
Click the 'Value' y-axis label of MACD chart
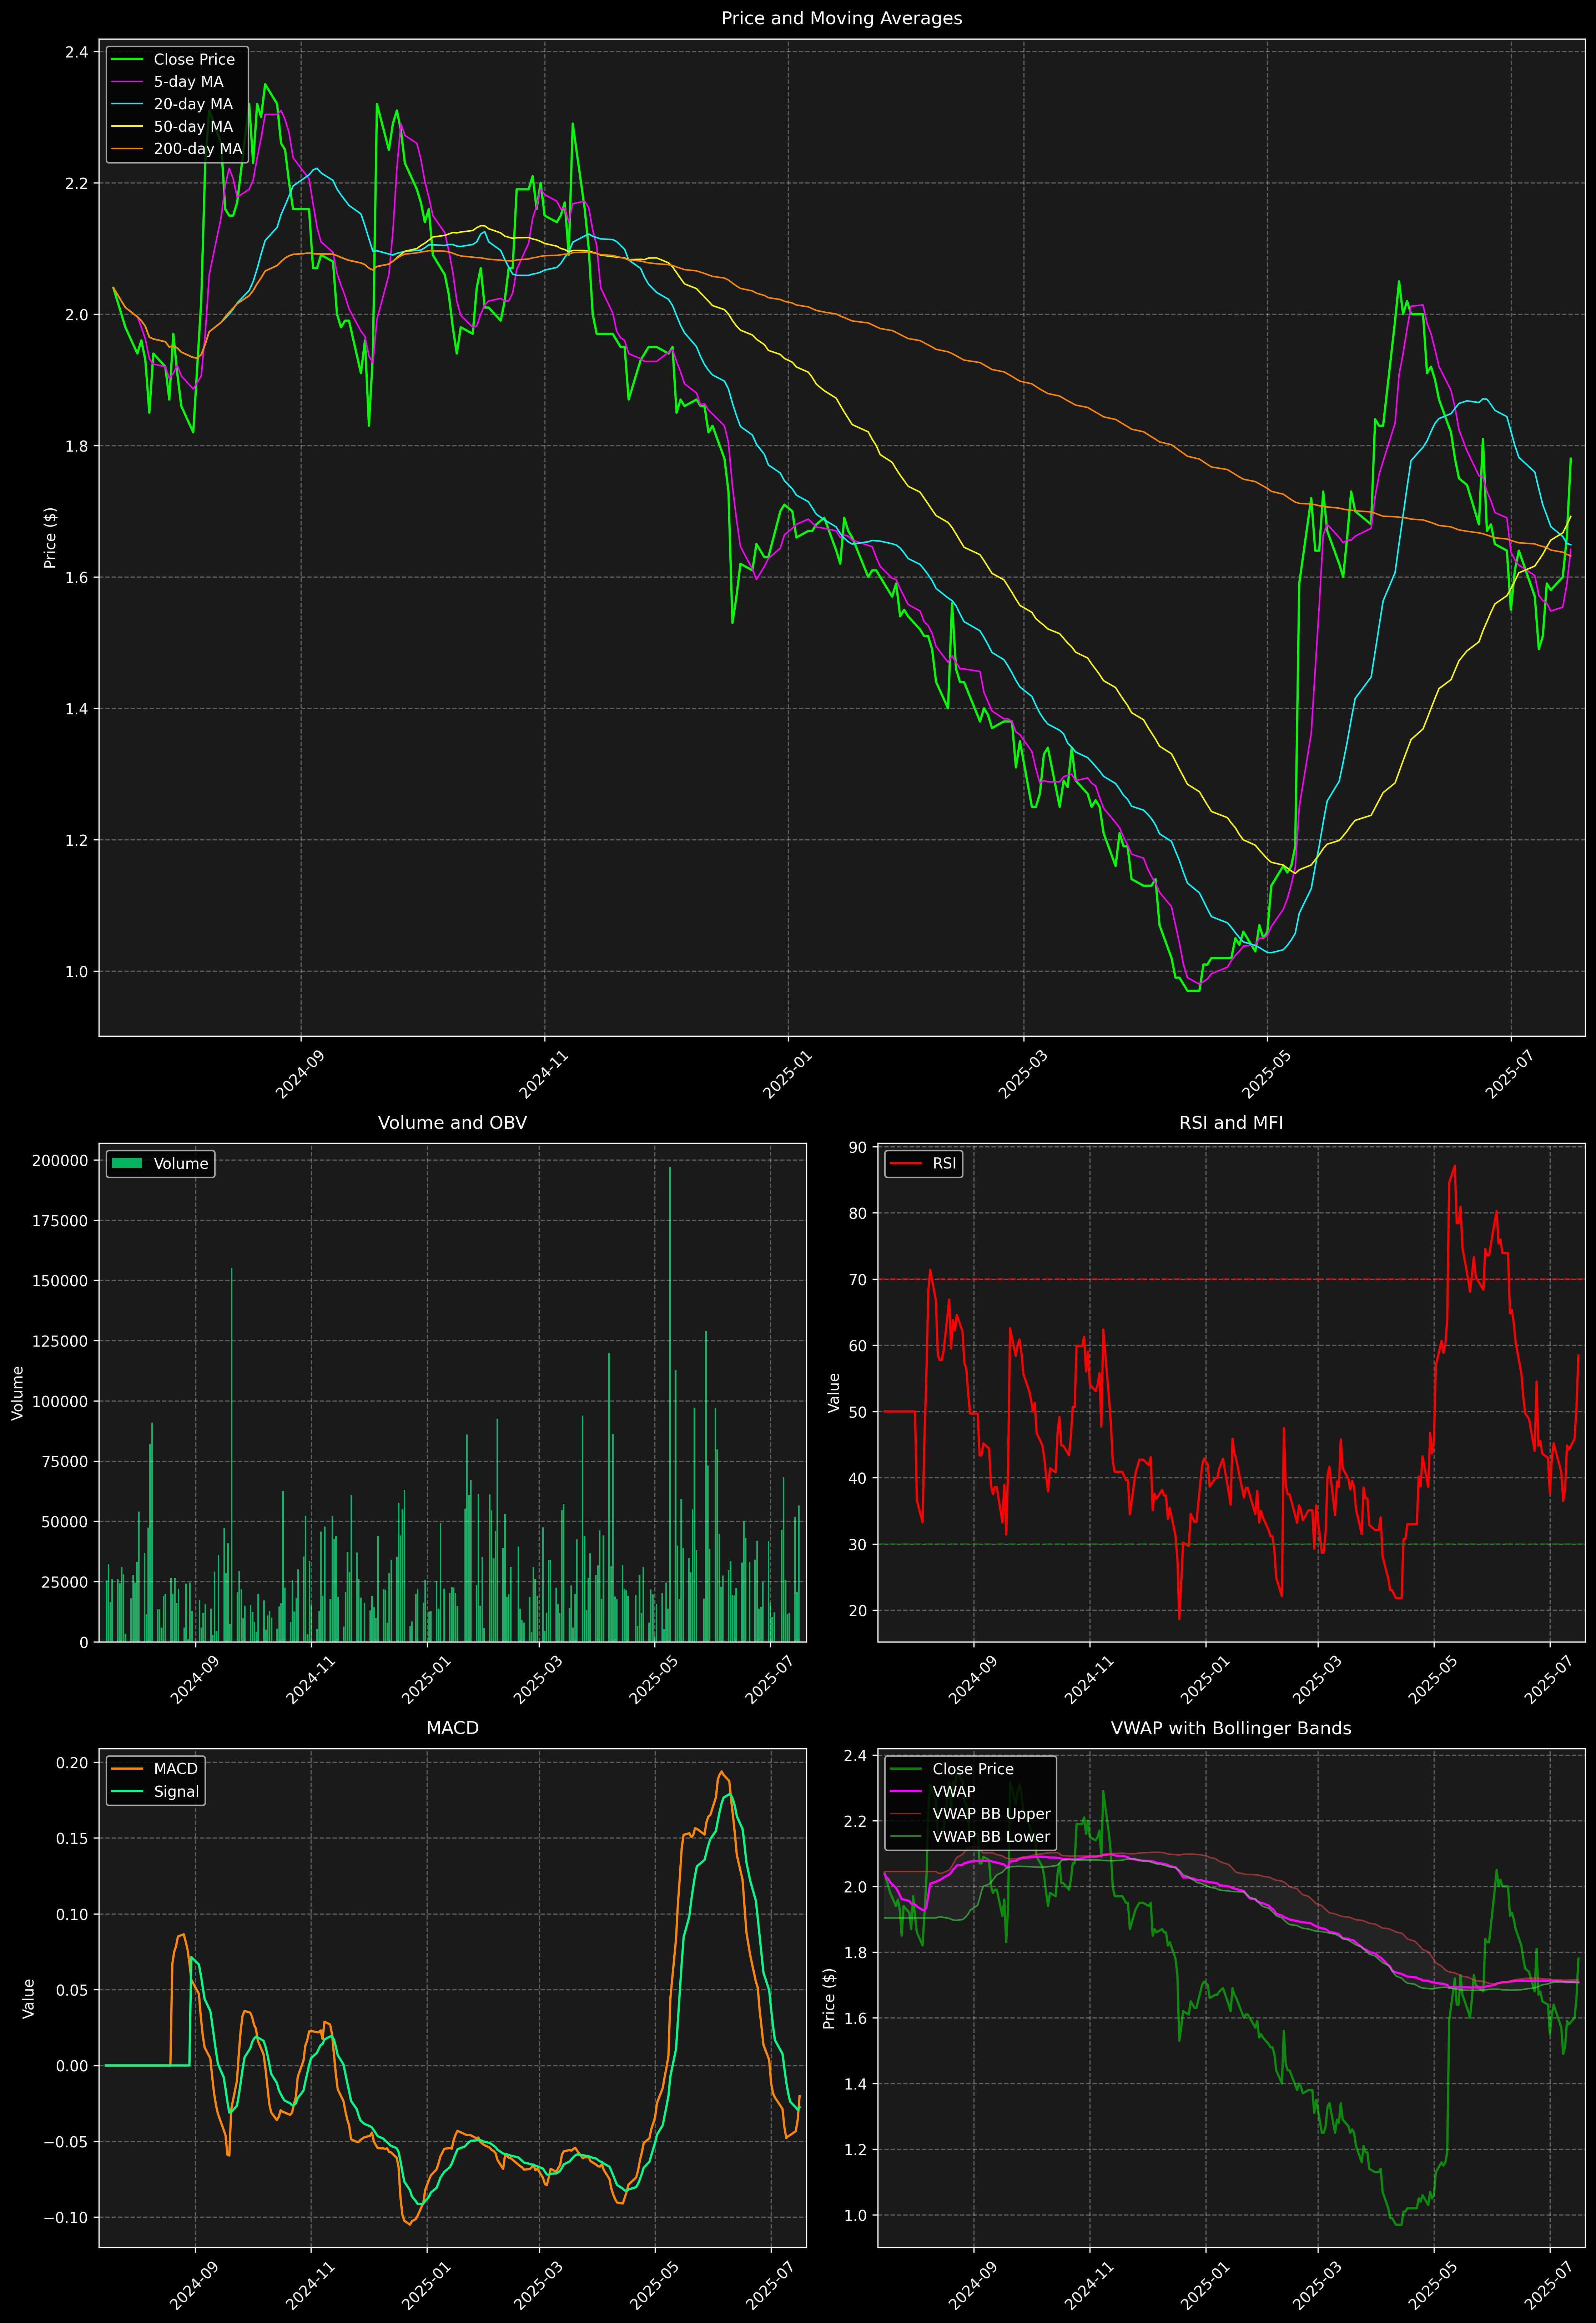pos(29,1998)
